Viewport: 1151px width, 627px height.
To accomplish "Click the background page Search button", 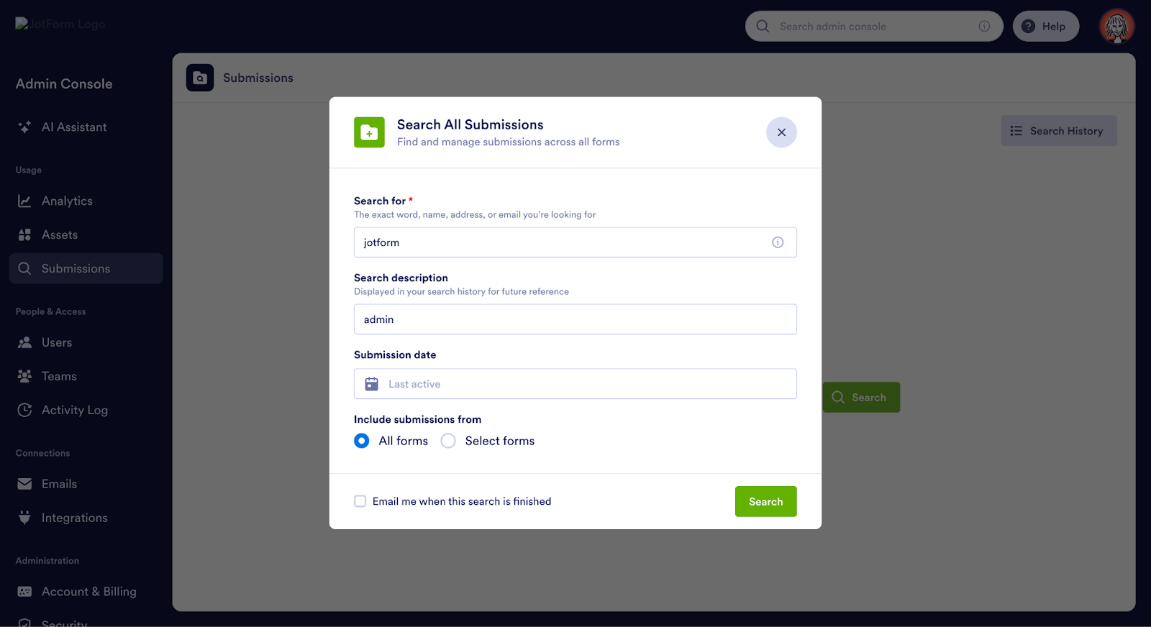I will [x=861, y=397].
